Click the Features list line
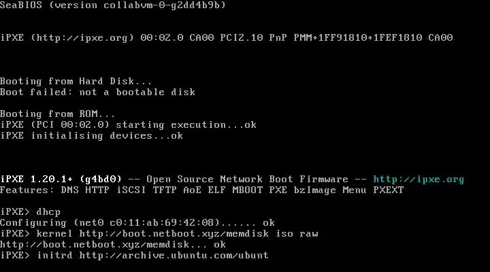 (x=202, y=190)
